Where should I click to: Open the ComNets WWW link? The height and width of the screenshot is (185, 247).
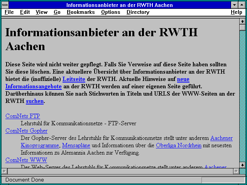(26, 160)
